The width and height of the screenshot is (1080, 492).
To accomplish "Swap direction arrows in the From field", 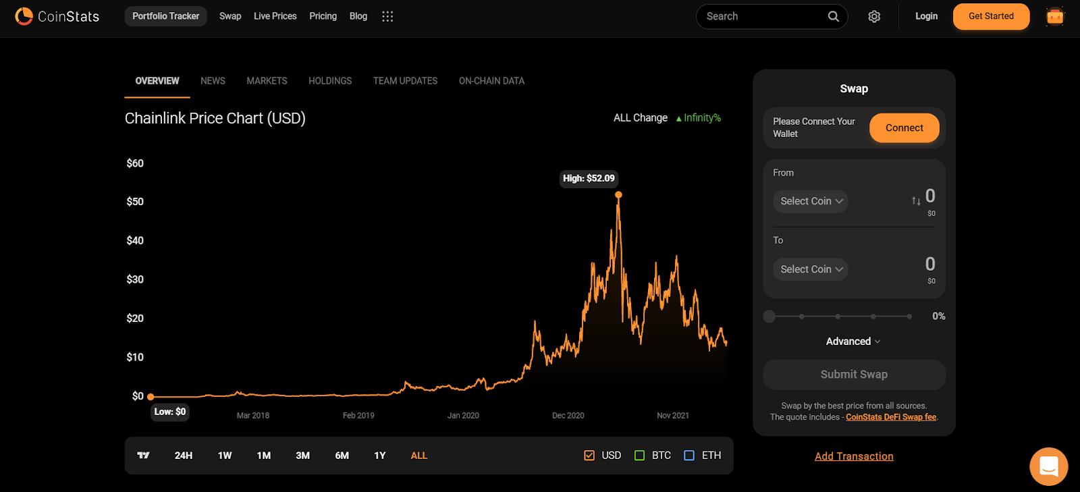I will (916, 201).
